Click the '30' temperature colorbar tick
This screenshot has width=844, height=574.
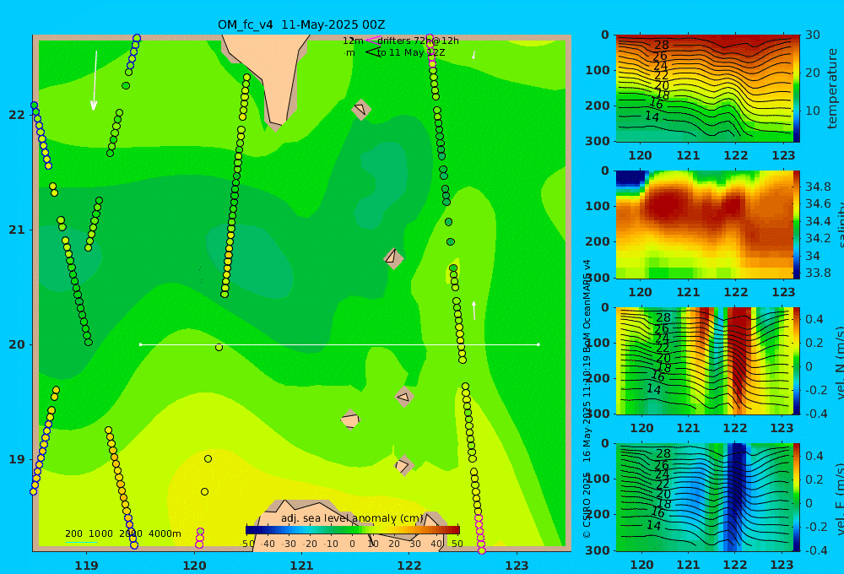coord(812,35)
